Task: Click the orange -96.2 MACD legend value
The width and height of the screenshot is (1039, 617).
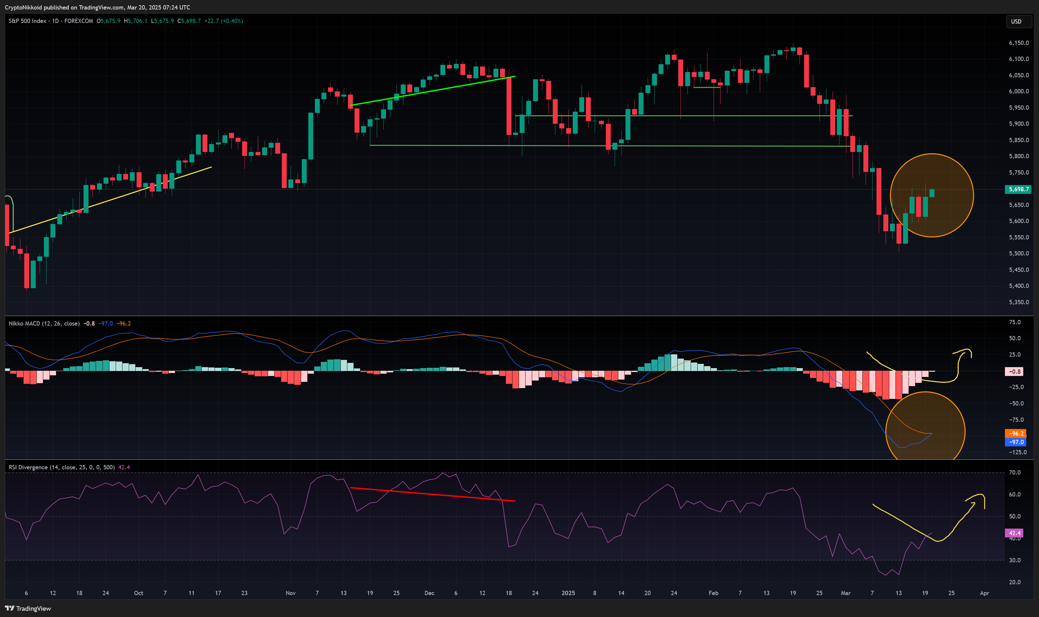Action: 124,324
